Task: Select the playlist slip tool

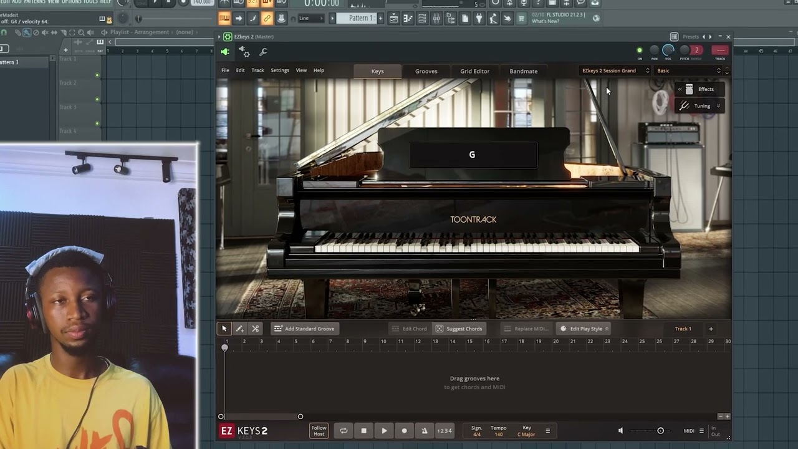Action: (x=53, y=32)
